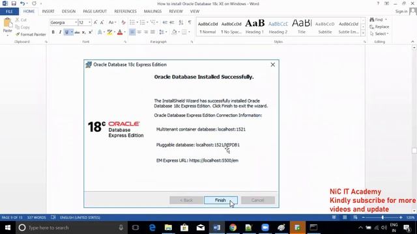Switch to the INSERT tab
417x234 pixels.
48,12
